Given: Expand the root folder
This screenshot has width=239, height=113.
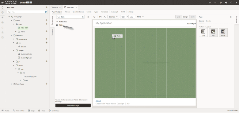Looking at the screenshot, I should [20, 80].
